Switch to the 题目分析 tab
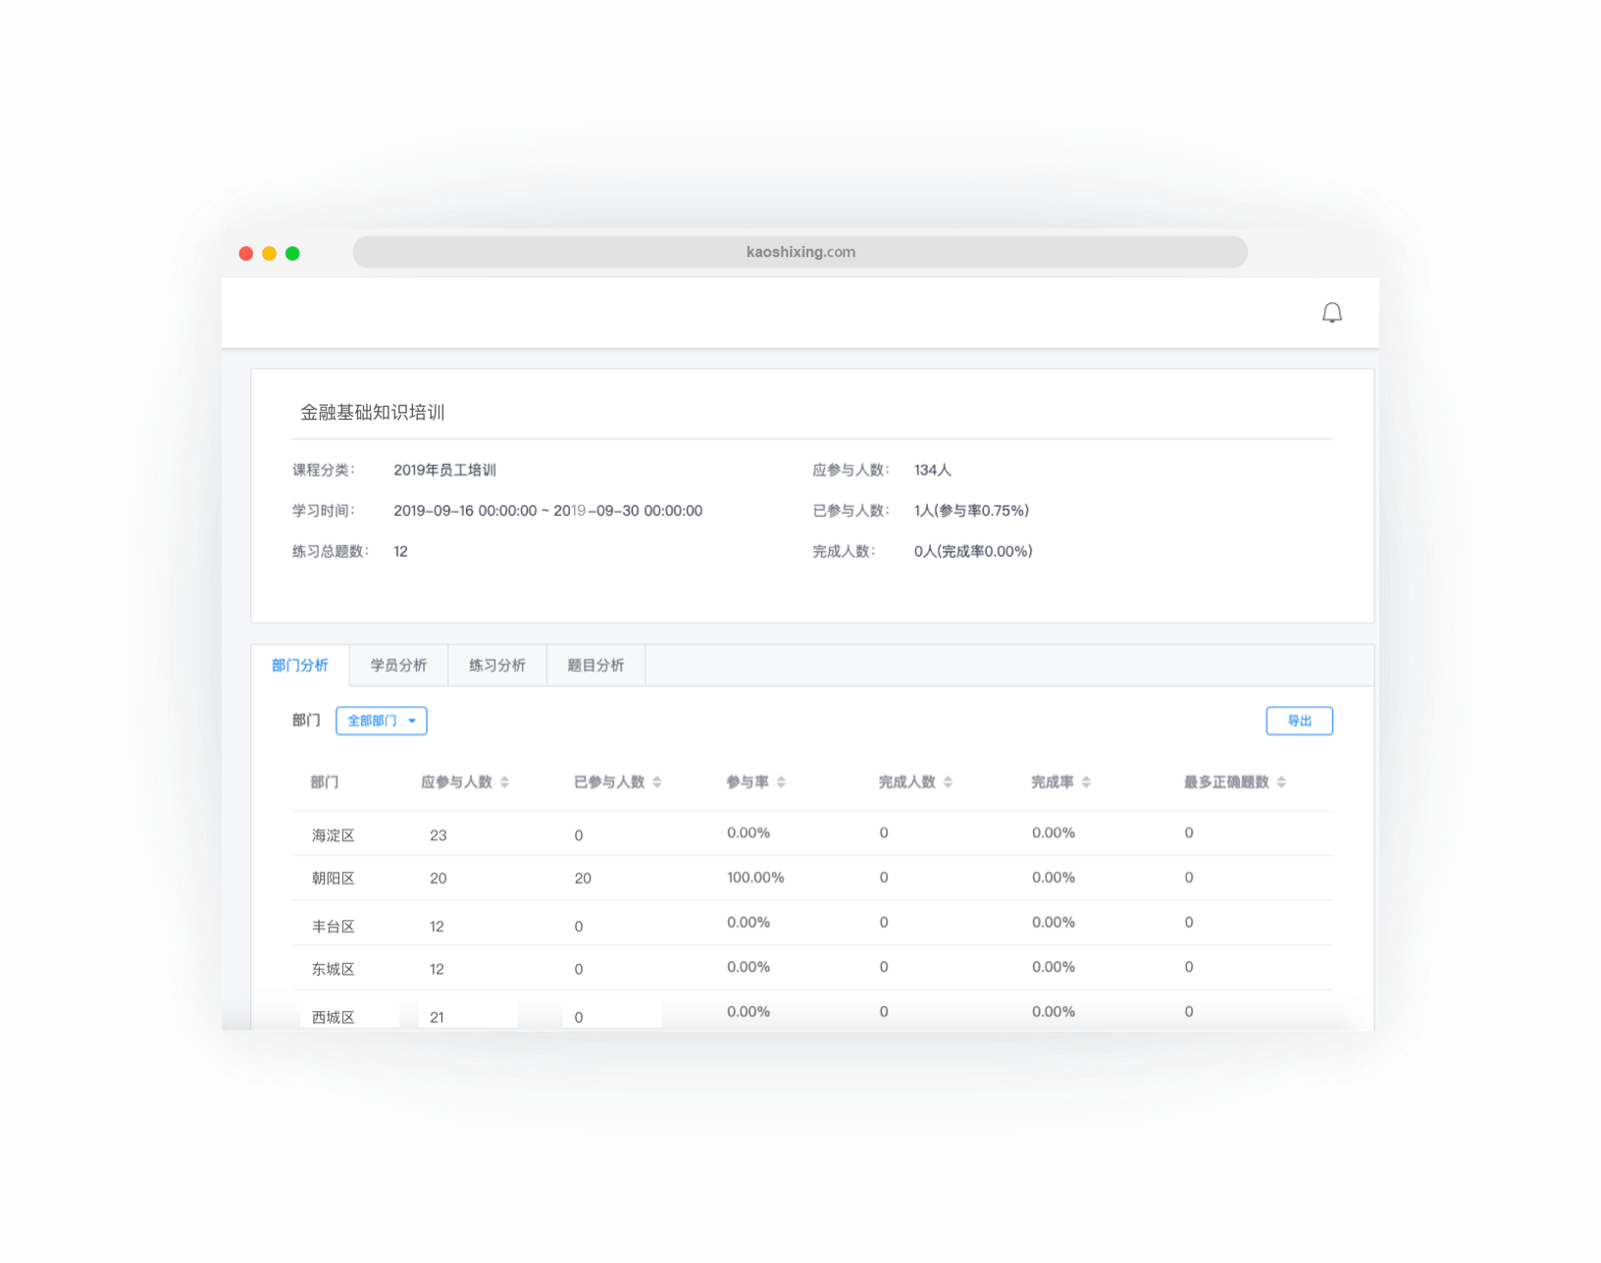The width and height of the screenshot is (1601, 1263). pyautogui.click(x=595, y=665)
